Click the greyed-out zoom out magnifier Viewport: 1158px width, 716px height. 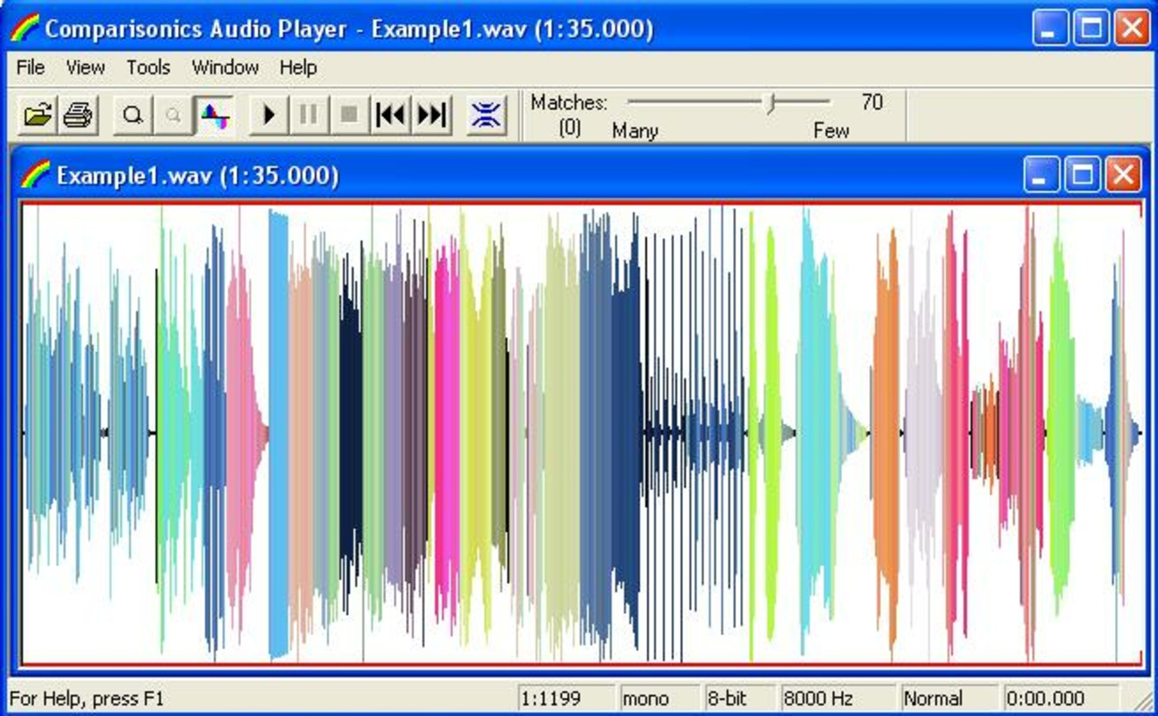(x=174, y=115)
